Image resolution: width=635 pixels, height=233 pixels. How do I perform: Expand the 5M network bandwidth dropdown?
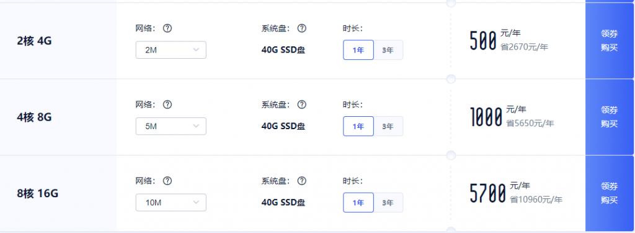tap(171, 127)
